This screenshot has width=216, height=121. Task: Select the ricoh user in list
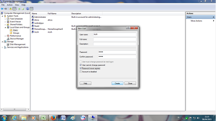point(36,32)
